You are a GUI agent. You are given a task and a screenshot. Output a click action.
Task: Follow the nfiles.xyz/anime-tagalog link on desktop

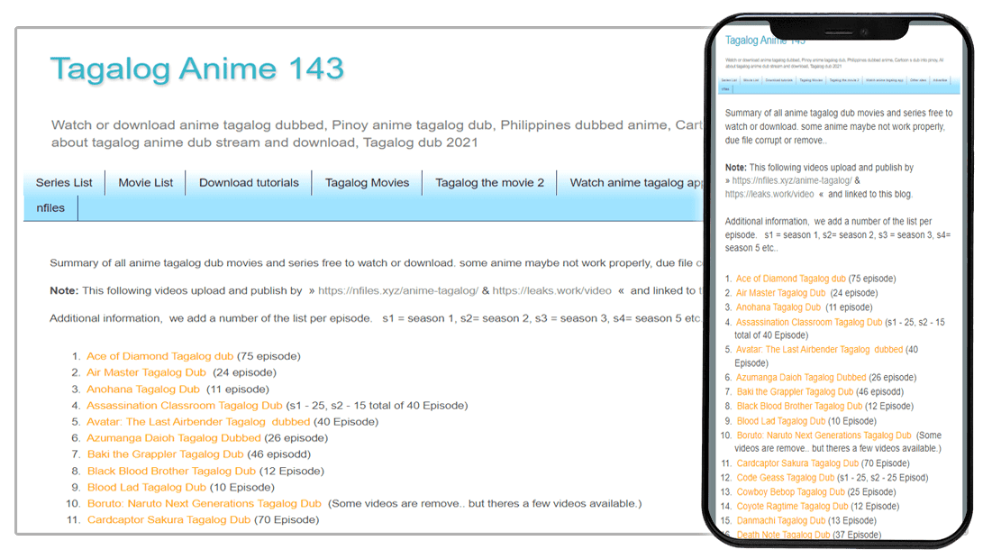point(398,290)
